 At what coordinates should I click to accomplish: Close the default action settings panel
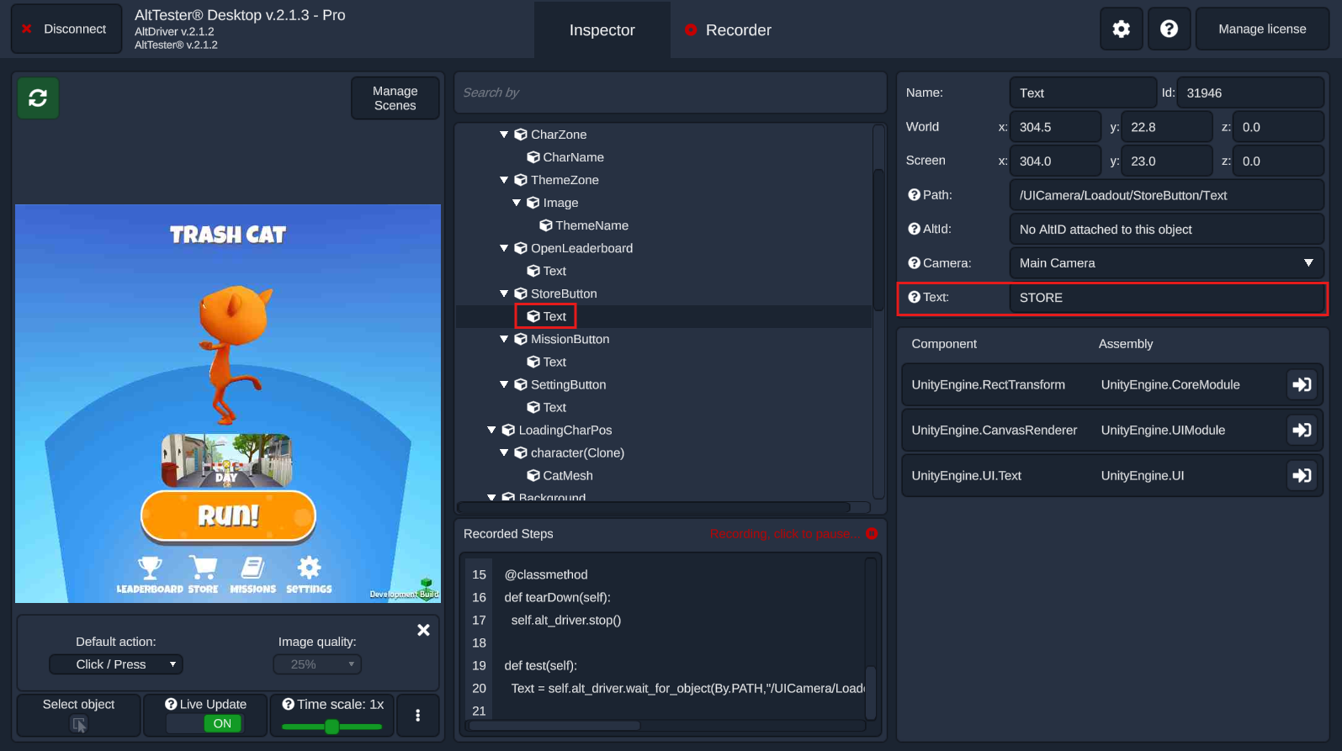[x=423, y=630]
